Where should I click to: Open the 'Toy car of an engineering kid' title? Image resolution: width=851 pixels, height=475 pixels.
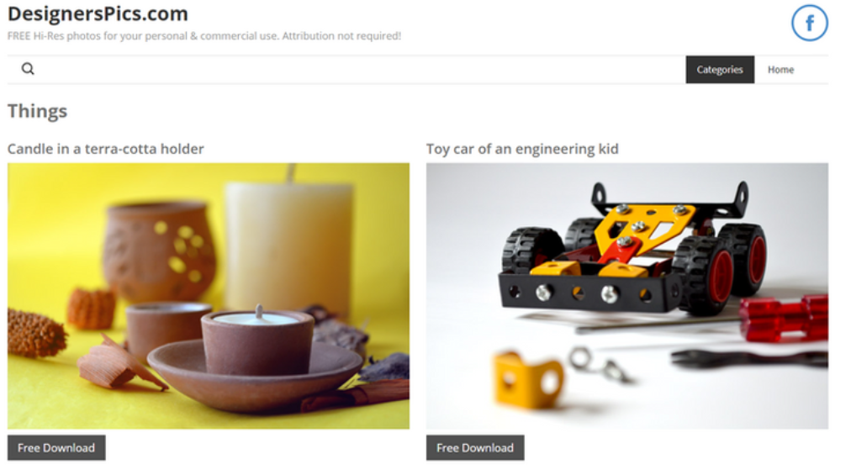click(x=522, y=149)
